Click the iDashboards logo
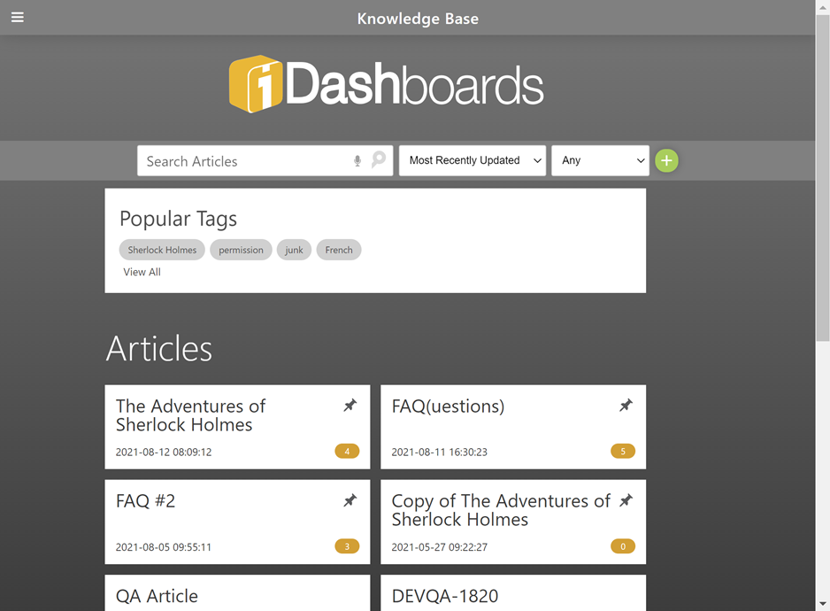 pyautogui.click(x=386, y=84)
